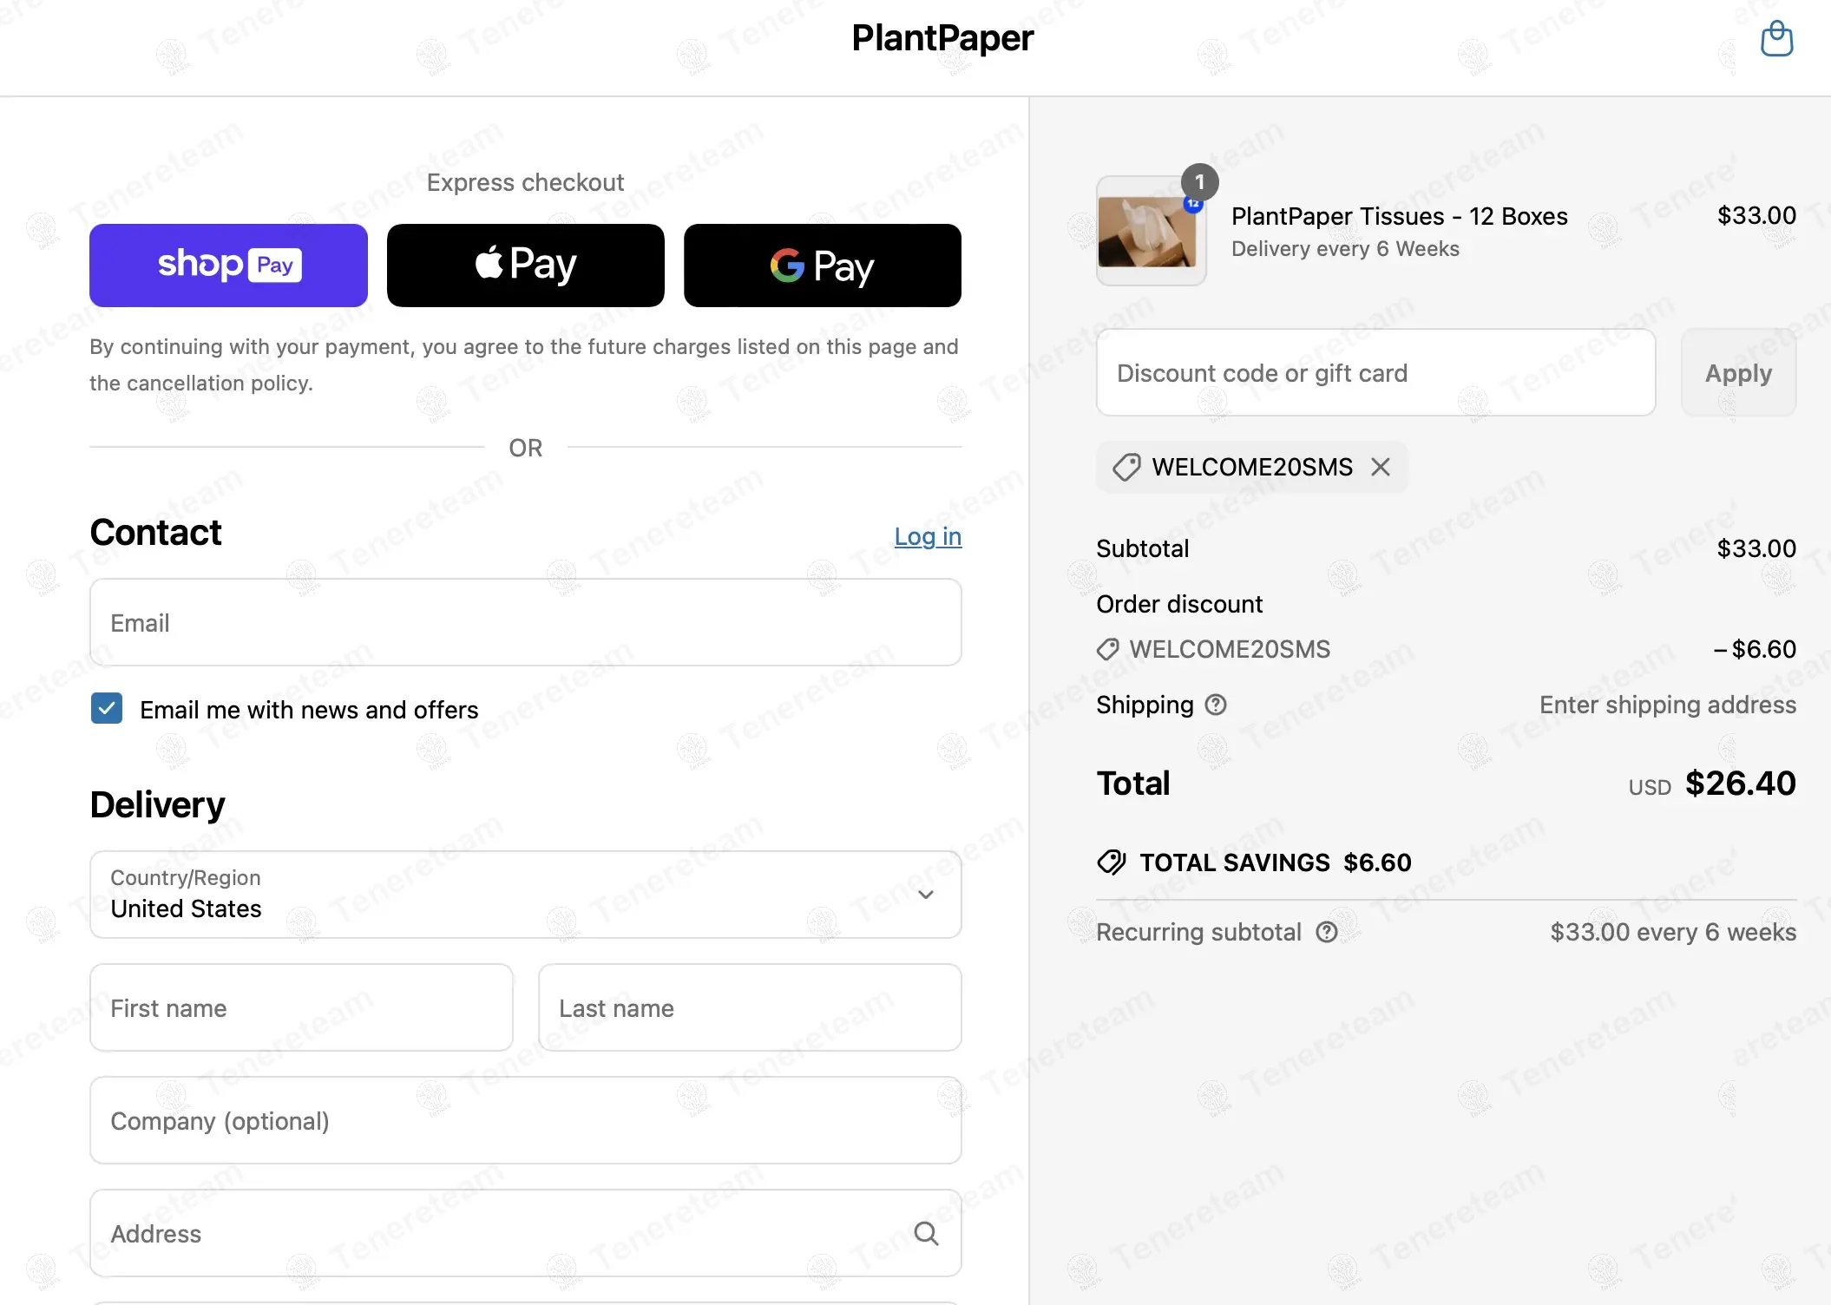Open the Shipping help question icon
This screenshot has height=1305, width=1831.
(1216, 705)
